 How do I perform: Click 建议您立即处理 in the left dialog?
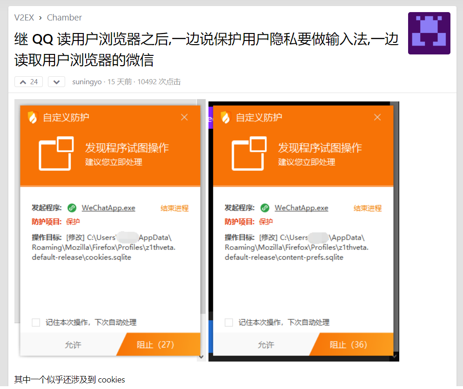point(114,162)
